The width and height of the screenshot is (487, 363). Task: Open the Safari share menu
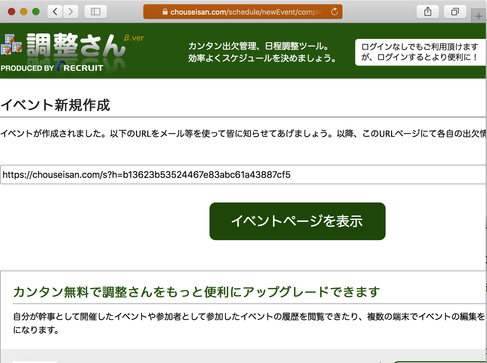(x=428, y=12)
